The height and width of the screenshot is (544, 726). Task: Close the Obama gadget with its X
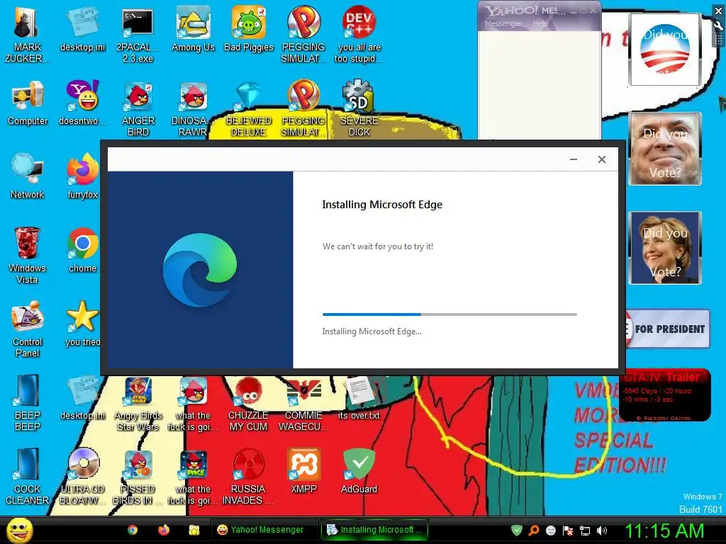point(719,11)
